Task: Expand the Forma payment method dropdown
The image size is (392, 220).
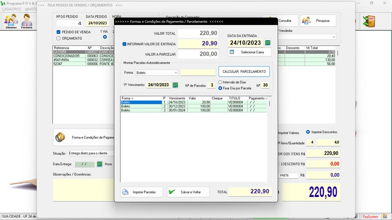Action: 176,72
